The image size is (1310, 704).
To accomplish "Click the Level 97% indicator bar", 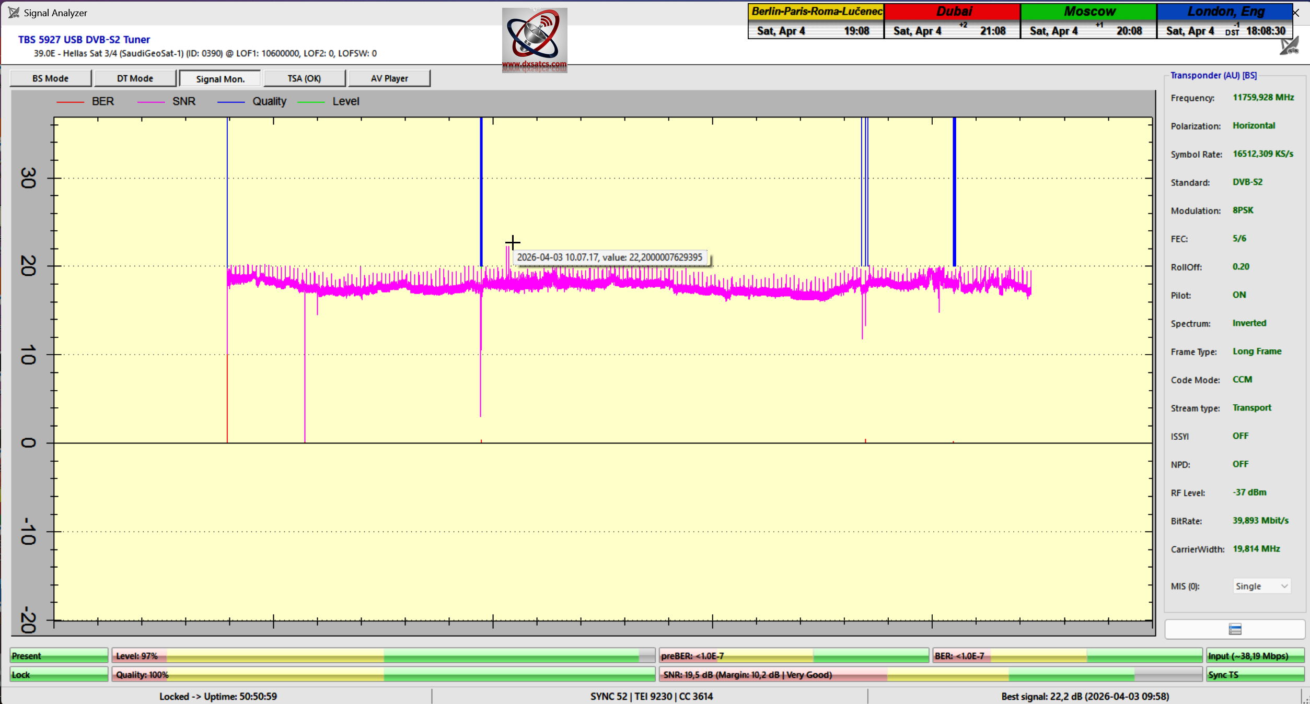I will [x=383, y=656].
